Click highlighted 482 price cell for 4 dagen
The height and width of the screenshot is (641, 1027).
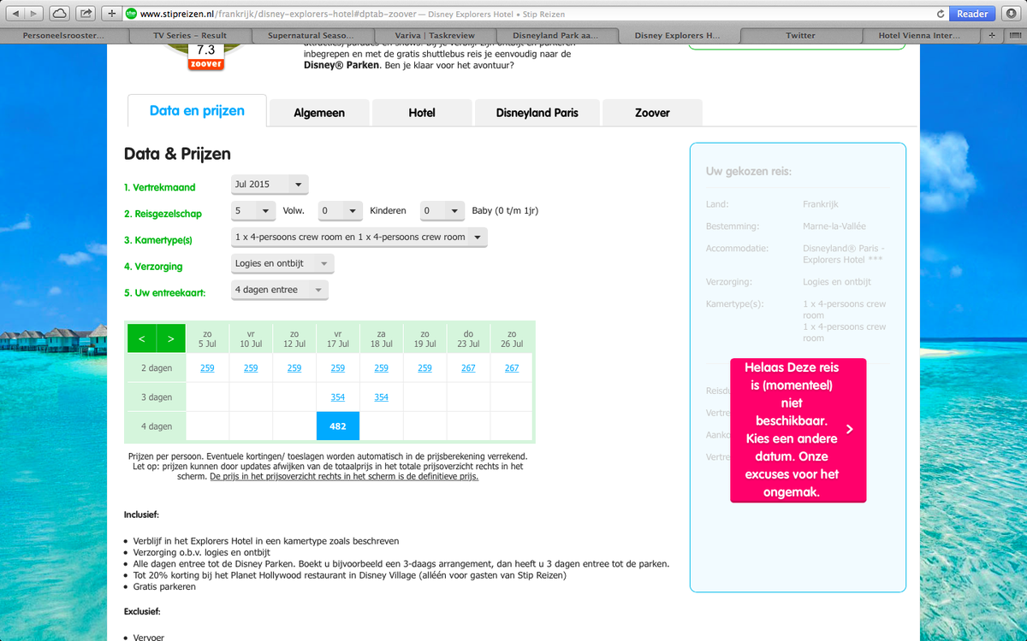(x=338, y=426)
